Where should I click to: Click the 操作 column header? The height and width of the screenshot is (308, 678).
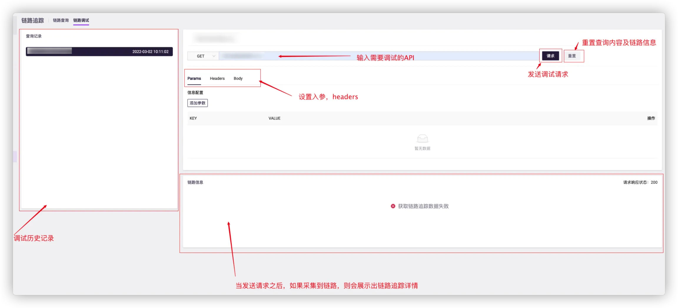[651, 118]
